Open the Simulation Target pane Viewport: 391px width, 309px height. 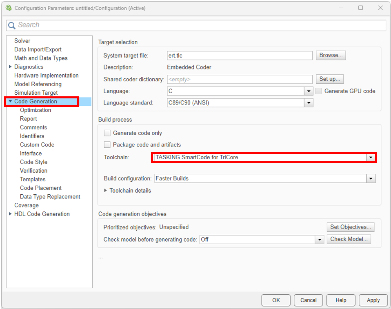(36, 93)
